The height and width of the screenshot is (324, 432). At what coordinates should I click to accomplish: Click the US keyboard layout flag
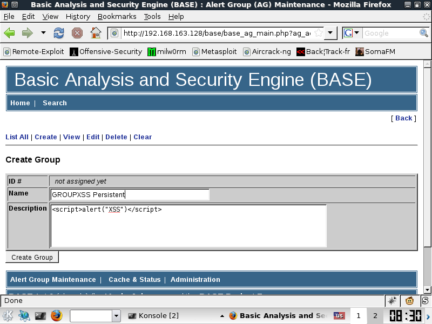[339, 316]
